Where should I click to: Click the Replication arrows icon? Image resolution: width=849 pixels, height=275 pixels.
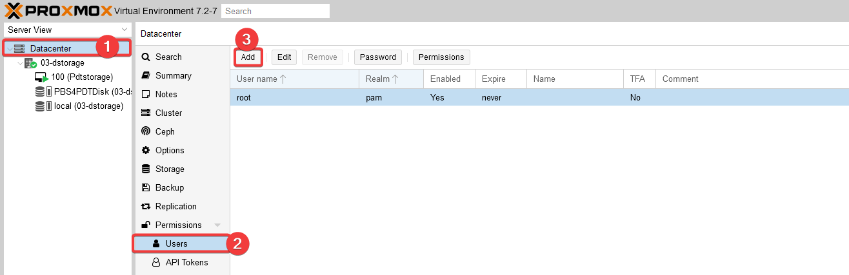coord(146,207)
